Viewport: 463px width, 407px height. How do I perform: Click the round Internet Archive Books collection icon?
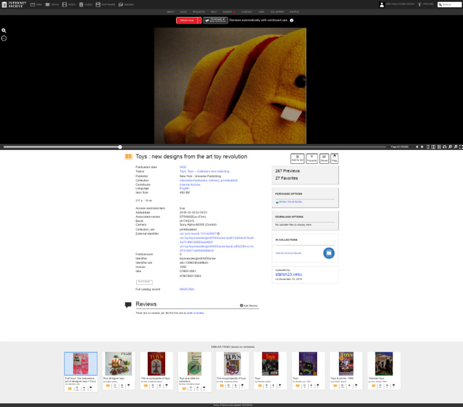point(329,253)
